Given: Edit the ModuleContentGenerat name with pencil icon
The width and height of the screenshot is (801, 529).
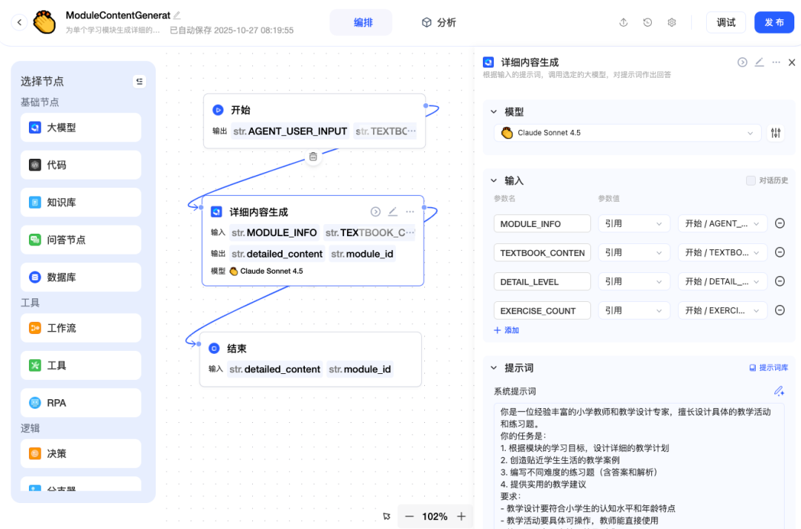Looking at the screenshot, I should [x=177, y=16].
